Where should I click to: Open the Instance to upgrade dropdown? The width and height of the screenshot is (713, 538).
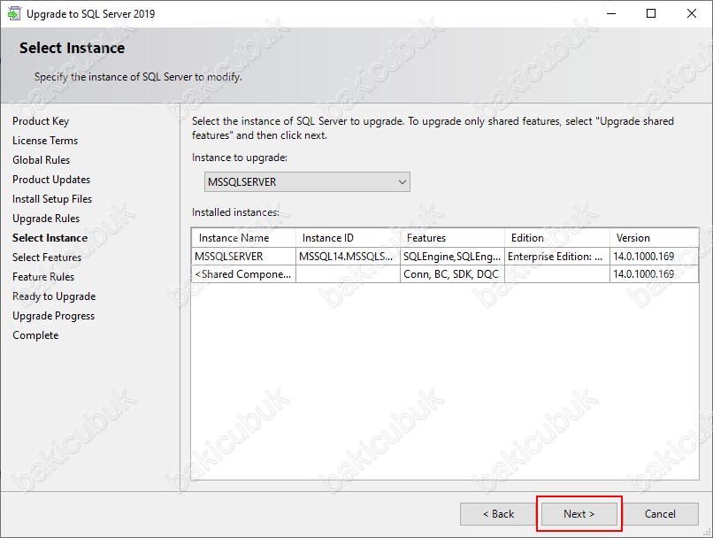click(307, 182)
